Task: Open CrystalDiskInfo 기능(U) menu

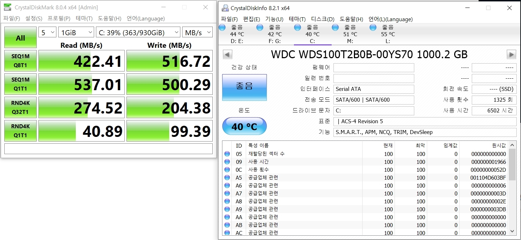Action: [274, 19]
